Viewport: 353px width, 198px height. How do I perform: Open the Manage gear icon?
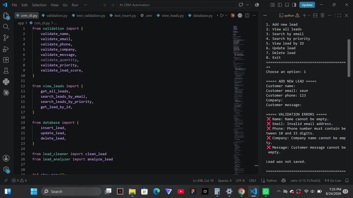point(6,169)
